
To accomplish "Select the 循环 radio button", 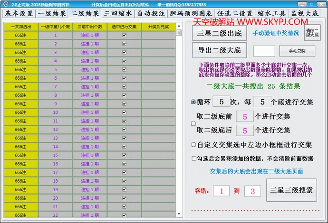I will pyautogui.click(x=193, y=102).
